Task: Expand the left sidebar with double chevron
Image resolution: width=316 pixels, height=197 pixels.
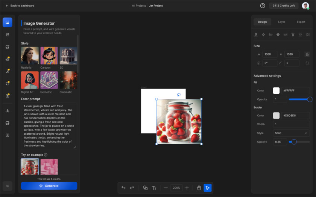Action: point(7,186)
